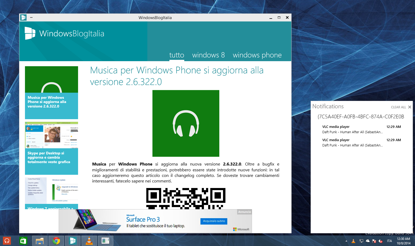415x246 pixels.
Task: Open the first VLC media player notification
Action: tap(361, 129)
